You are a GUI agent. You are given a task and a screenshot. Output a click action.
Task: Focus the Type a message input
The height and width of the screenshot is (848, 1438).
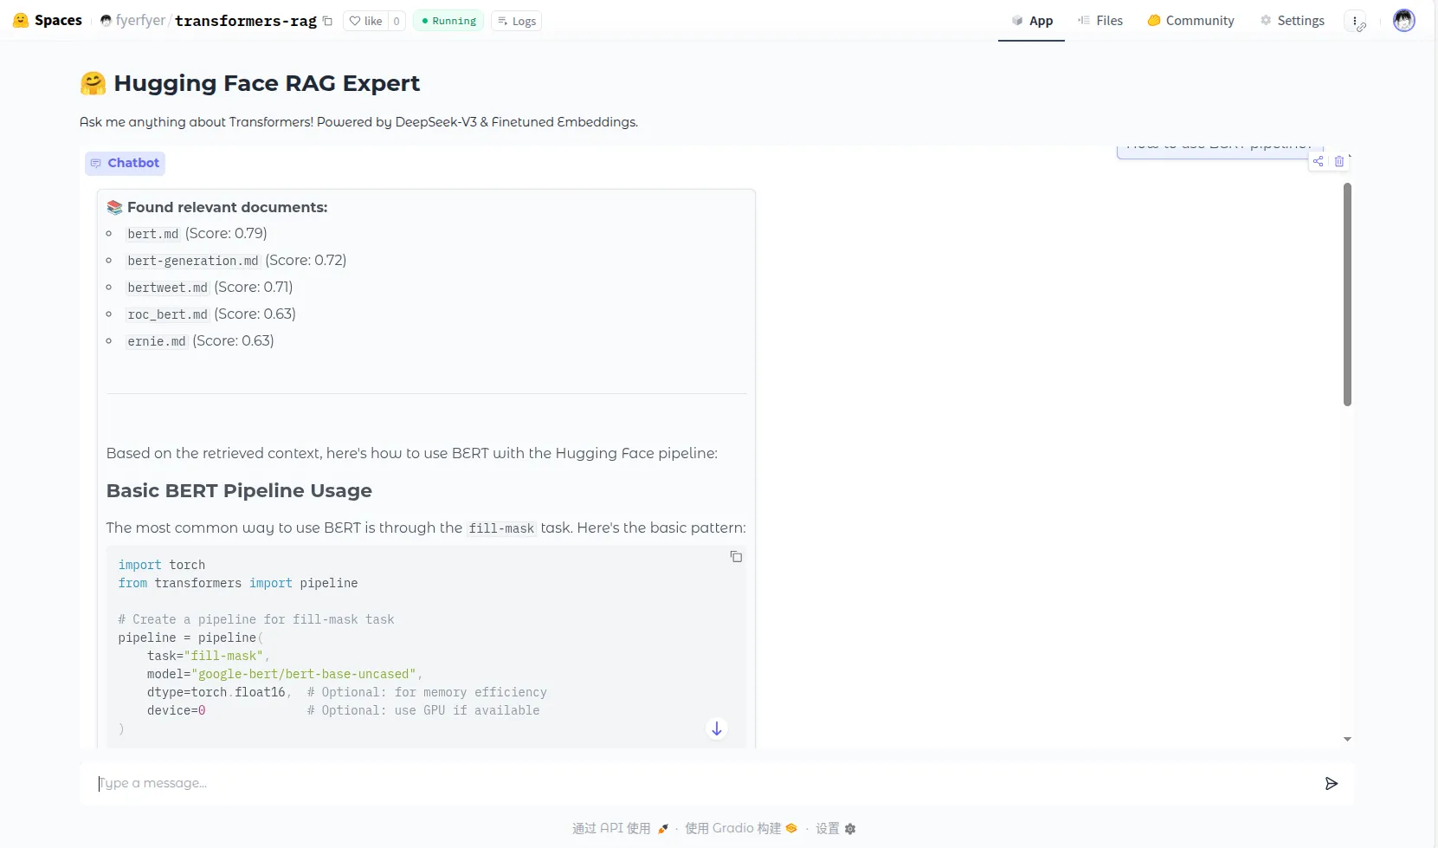tap(693, 784)
